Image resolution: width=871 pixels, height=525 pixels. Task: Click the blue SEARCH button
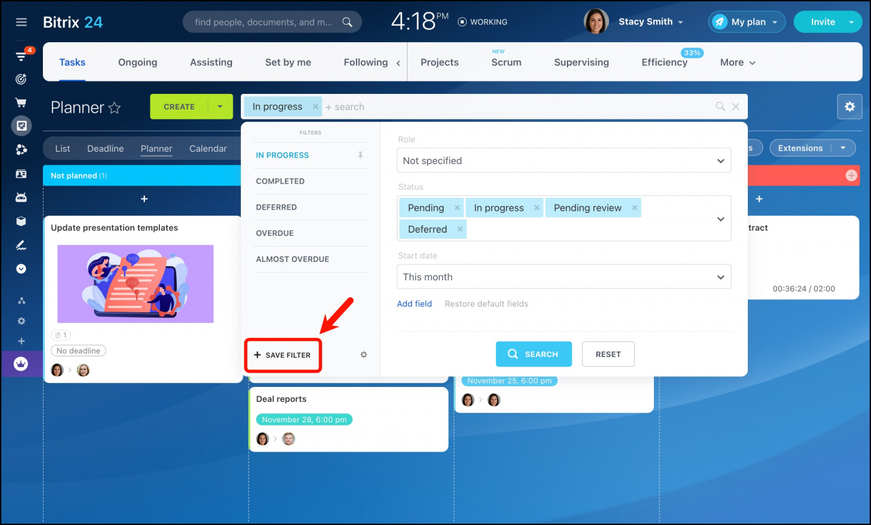point(533,354)
